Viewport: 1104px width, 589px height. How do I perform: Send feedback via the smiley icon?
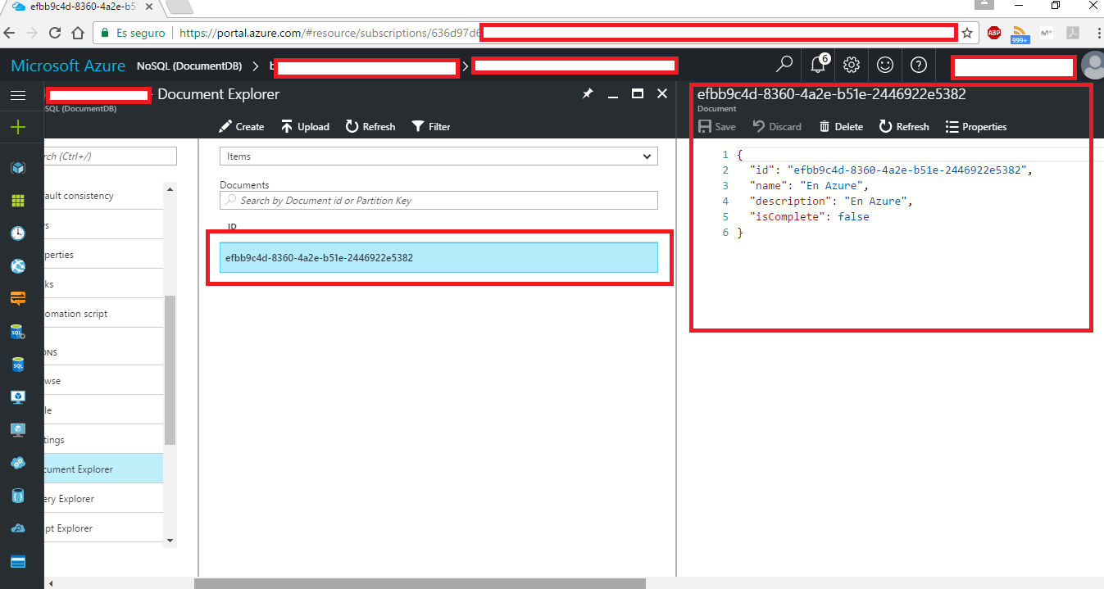[885, 65]
